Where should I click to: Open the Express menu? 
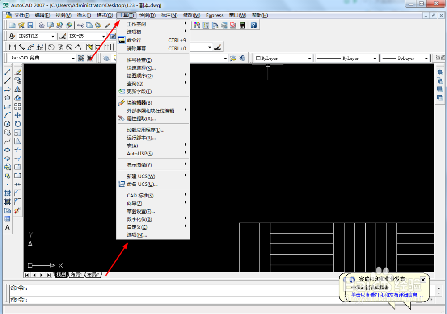(215, 15)
